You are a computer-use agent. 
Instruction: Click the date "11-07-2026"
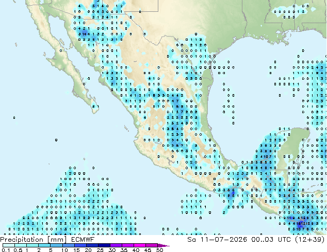(223, 240)
